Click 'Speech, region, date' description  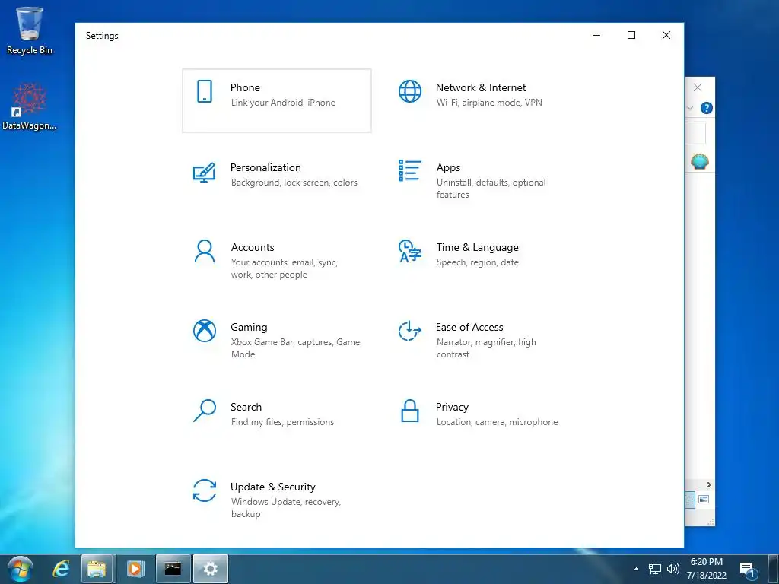[x=477, y=262]
